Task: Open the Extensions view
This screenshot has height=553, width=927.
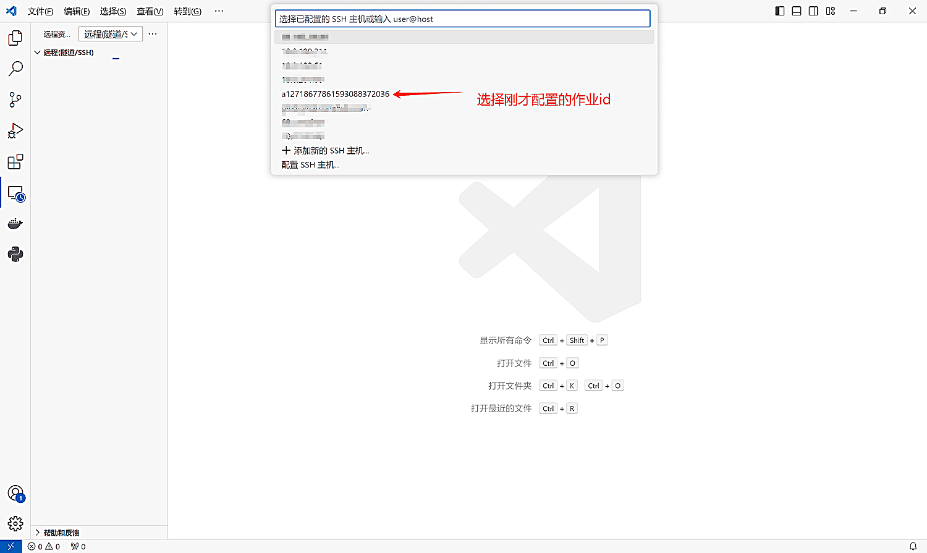Action: (x=15, y=162)
